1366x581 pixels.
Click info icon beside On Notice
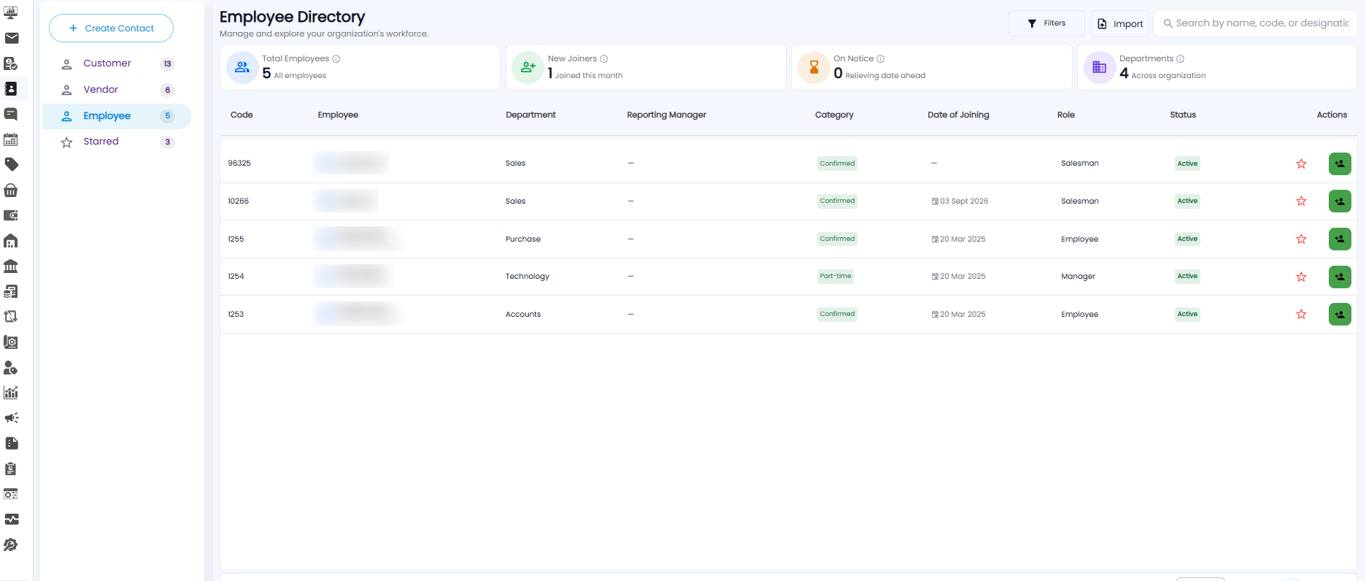click(881, 58)
